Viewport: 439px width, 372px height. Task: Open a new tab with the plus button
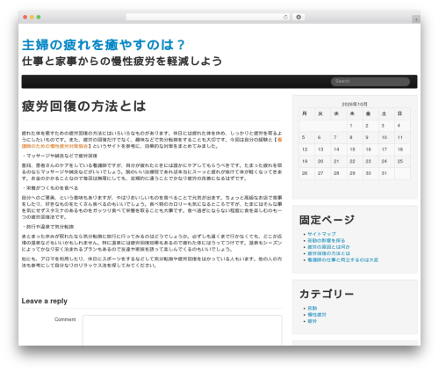416,19
